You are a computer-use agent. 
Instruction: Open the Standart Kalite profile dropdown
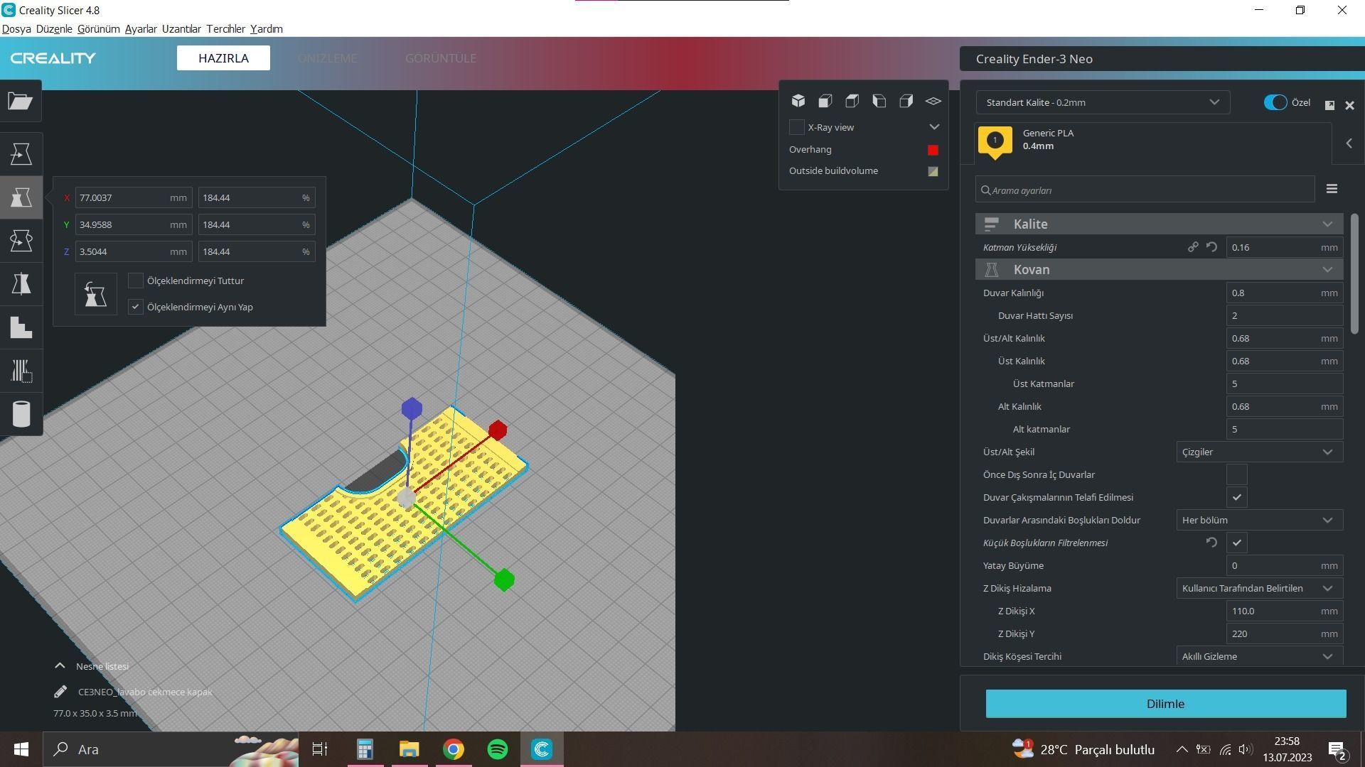(x=1102, y=102)
